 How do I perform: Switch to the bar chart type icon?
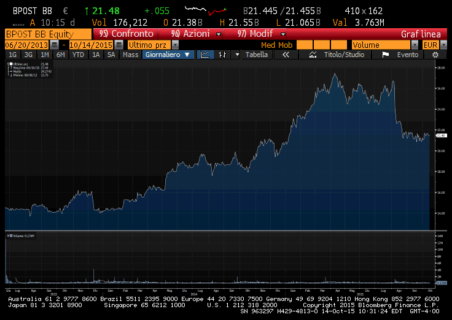[222, 55]
